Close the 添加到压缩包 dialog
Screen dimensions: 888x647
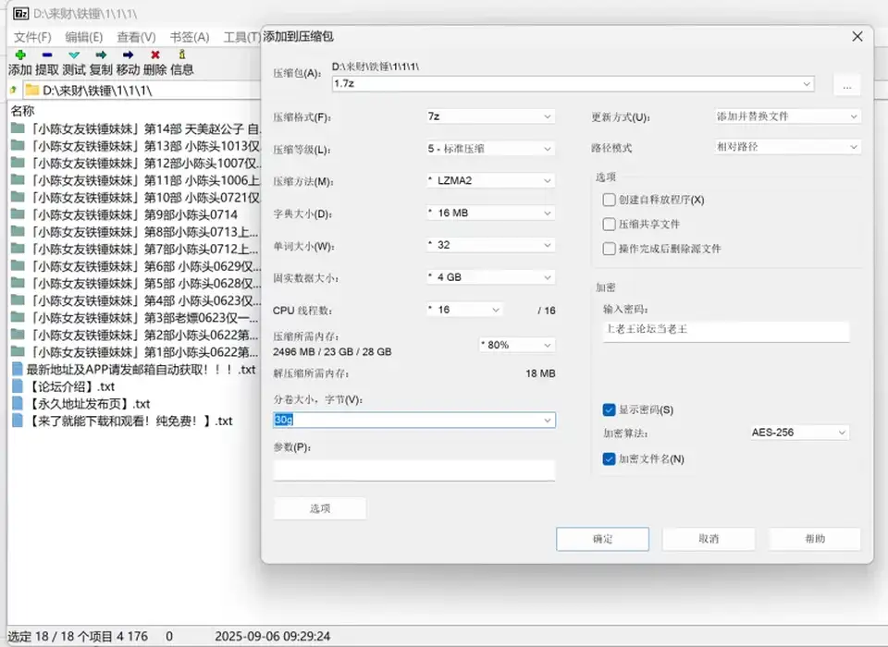[x=857, y=37]
